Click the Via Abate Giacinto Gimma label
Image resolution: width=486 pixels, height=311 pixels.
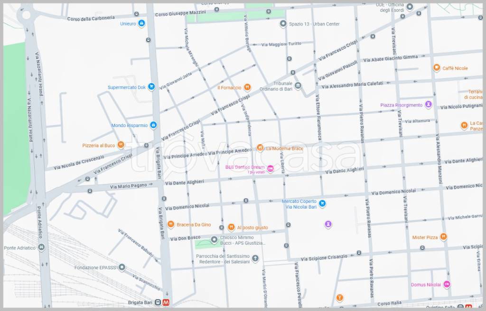click(391, 58)
